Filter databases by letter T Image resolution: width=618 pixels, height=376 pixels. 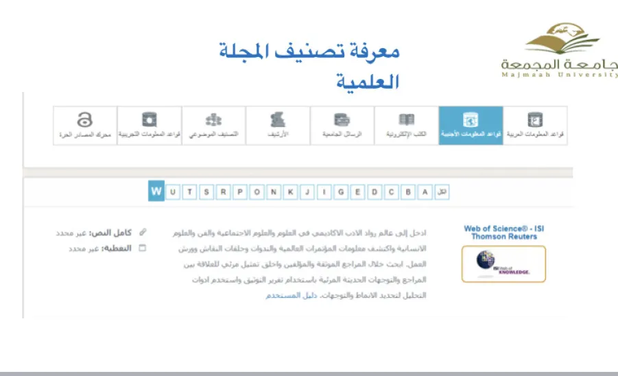(x=189, y=192)
